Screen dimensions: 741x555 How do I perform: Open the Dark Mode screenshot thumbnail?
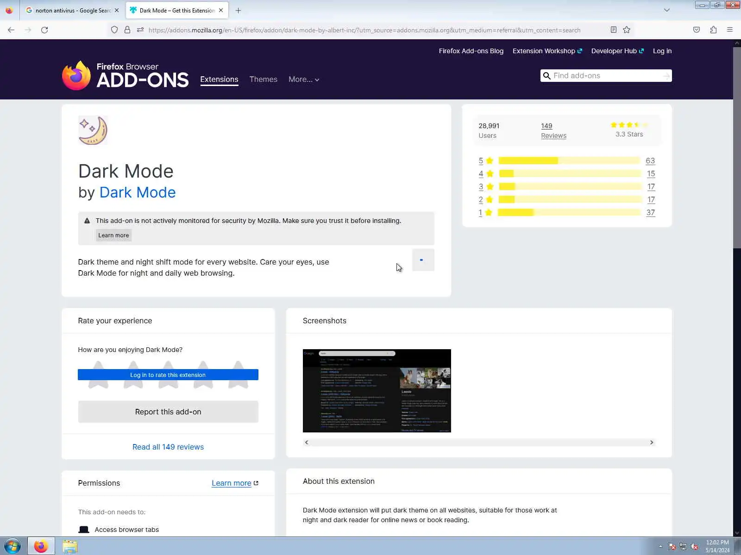click(x=377, y=391)
